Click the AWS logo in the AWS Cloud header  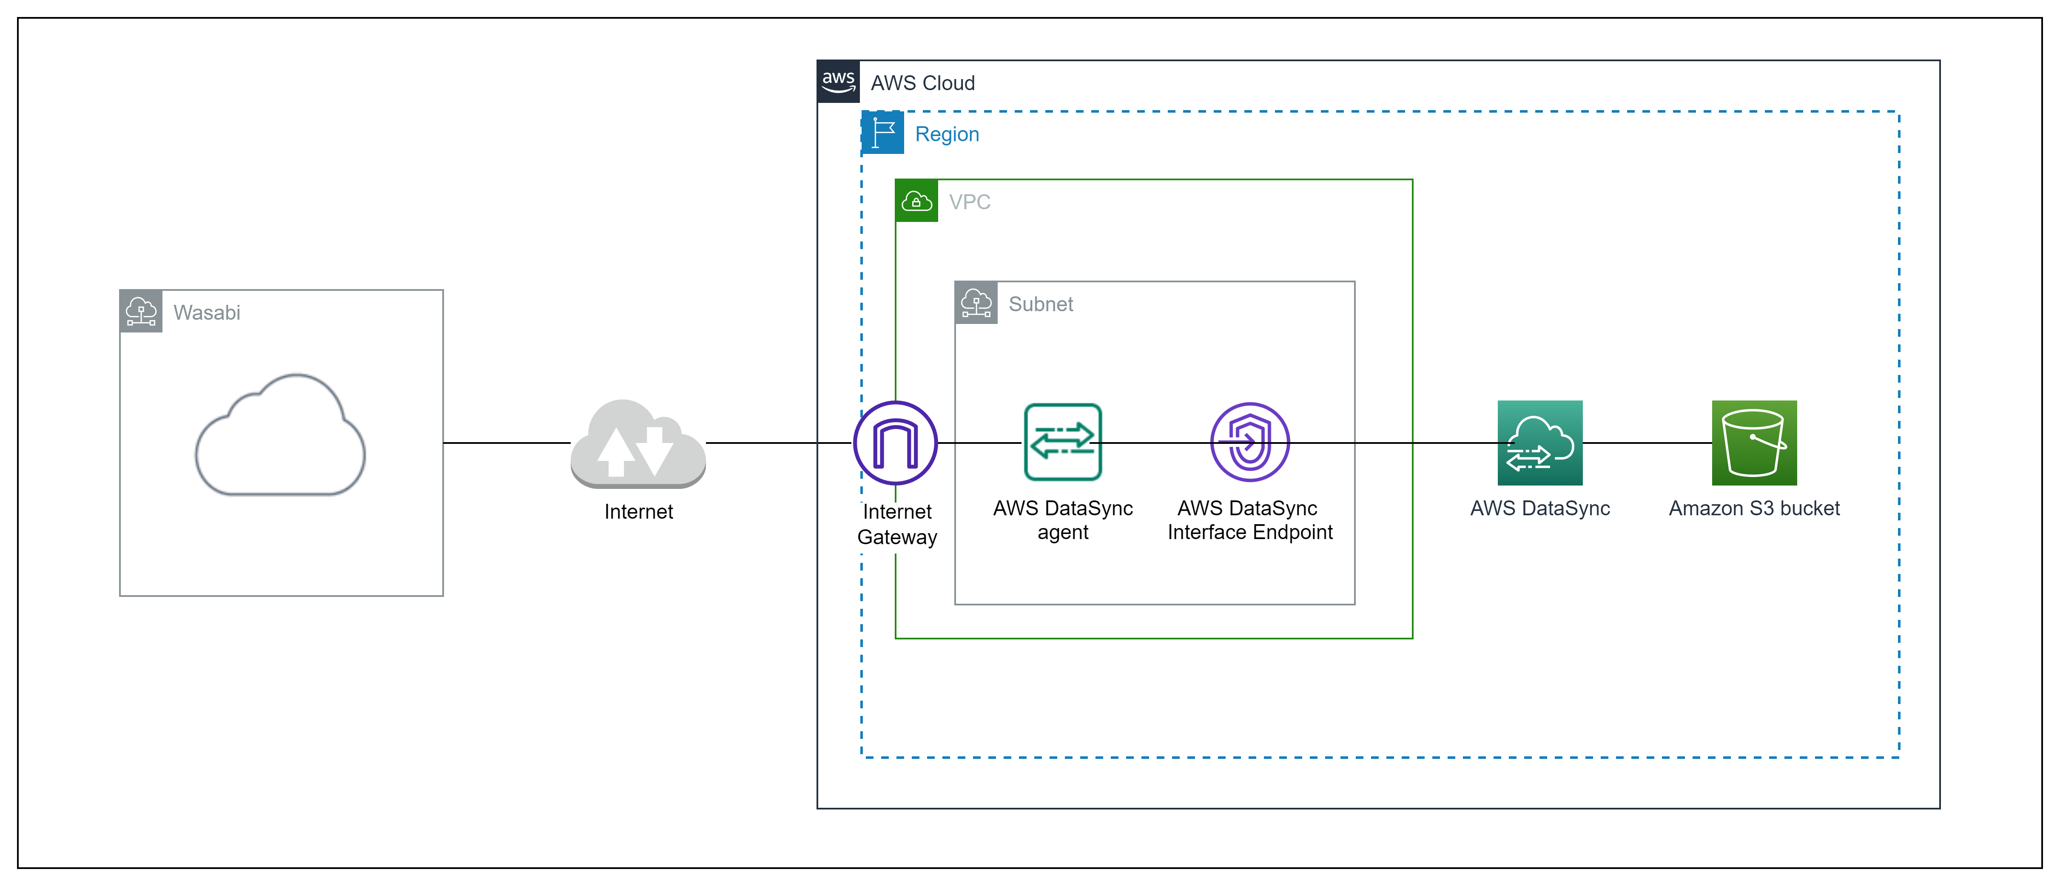[837, 80]
